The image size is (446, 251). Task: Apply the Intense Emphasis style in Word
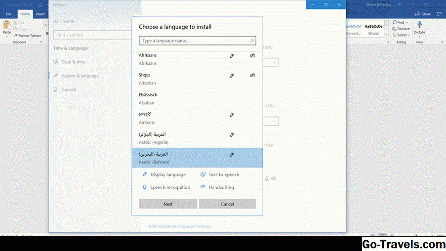pyautogui.click(x=354, y=30)
